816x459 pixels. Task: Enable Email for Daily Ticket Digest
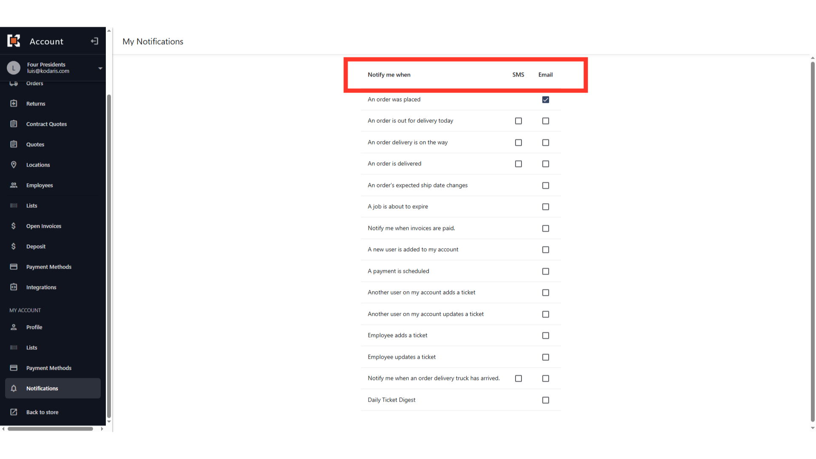(x=546, y=400)
